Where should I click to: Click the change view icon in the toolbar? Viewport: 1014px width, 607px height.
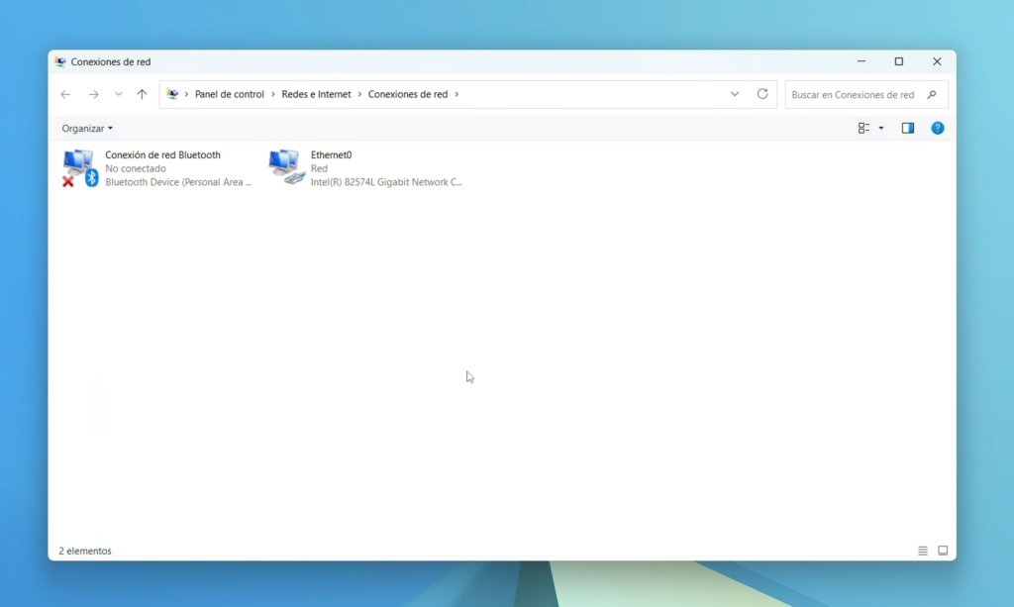(863, 128)
